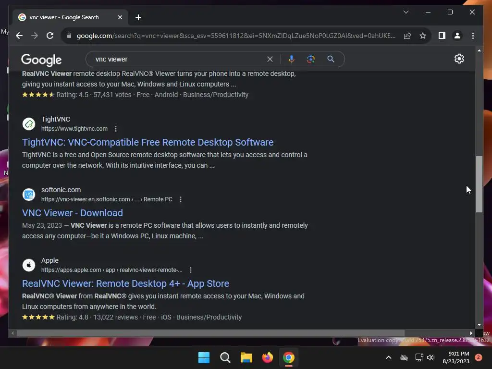Start voice search with the microphone
The width and height of the screenshot is (492, 369).
coord(292,59)
